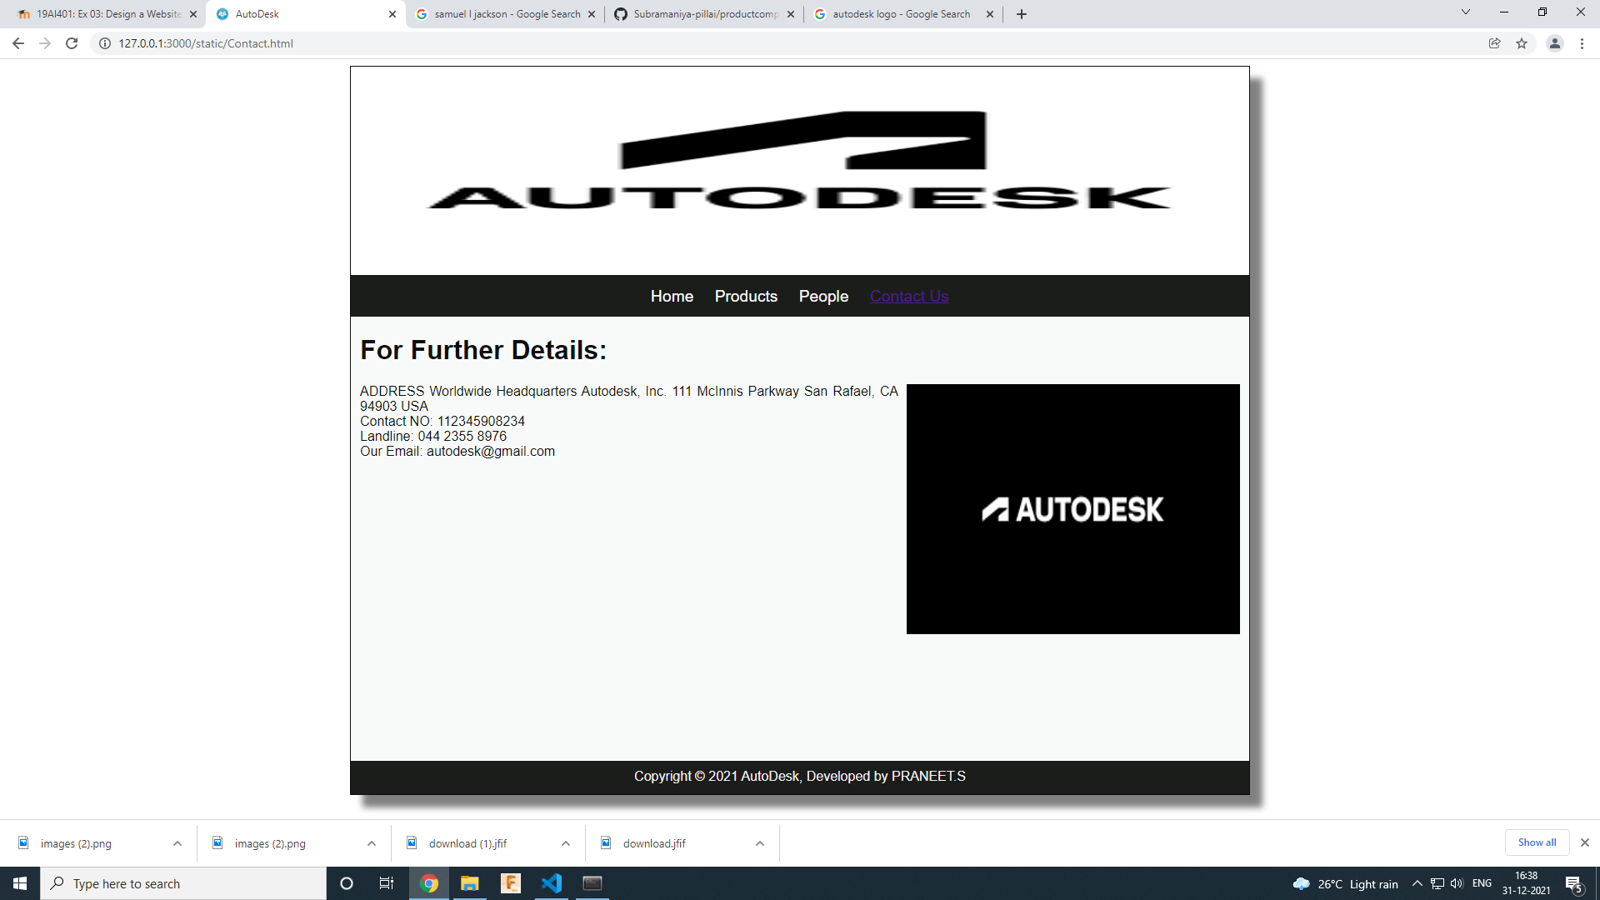Viewport: 1600px width, 900px height.
Task: Switch to the GitHub productcomp tab
Action: (705, 14)
